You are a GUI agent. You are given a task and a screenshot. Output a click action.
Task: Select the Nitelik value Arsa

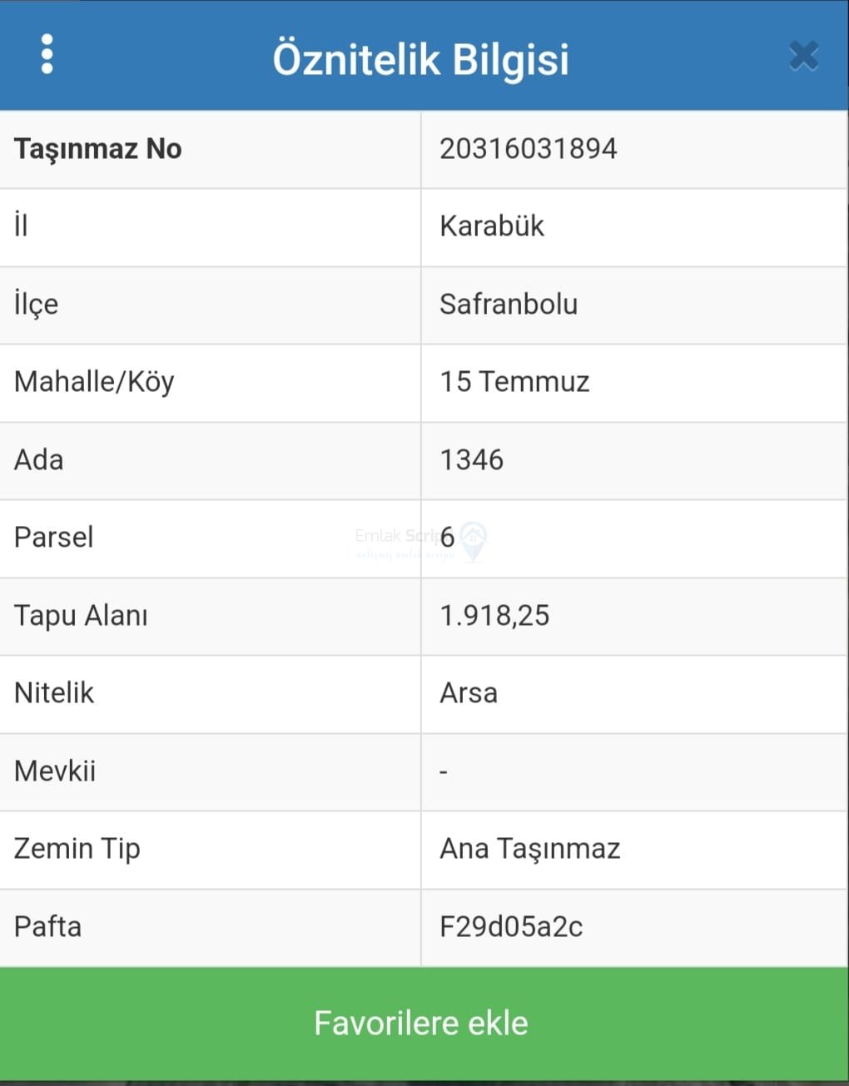(469, 693)
